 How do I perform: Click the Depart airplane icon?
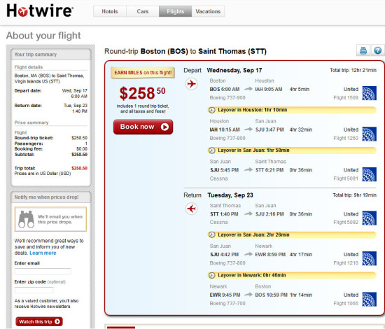click(192, 84)
